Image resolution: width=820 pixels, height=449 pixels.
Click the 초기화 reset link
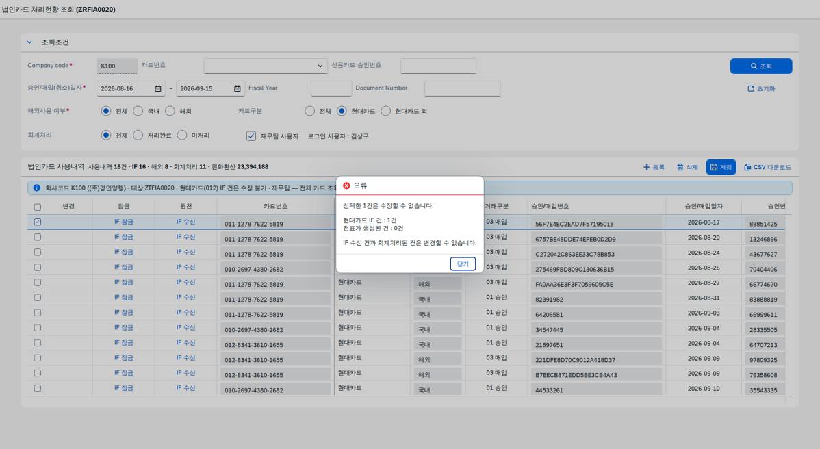coord(761,89)
